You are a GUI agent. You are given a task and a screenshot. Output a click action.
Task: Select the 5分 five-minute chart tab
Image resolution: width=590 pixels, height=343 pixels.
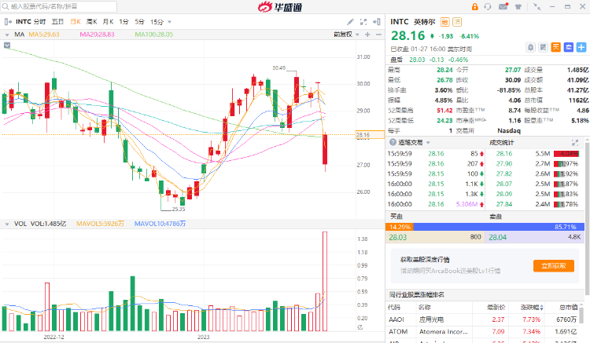[139, 22]
